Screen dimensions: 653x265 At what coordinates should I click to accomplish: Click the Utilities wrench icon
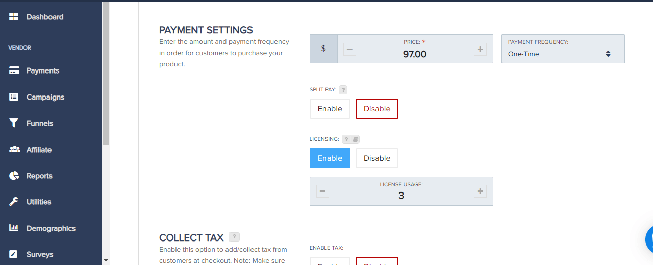pos(14,202)
